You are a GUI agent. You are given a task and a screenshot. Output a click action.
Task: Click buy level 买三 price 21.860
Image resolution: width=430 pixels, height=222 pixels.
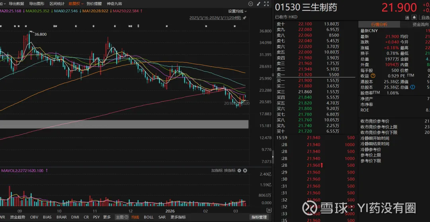click(x=305, y=92)
